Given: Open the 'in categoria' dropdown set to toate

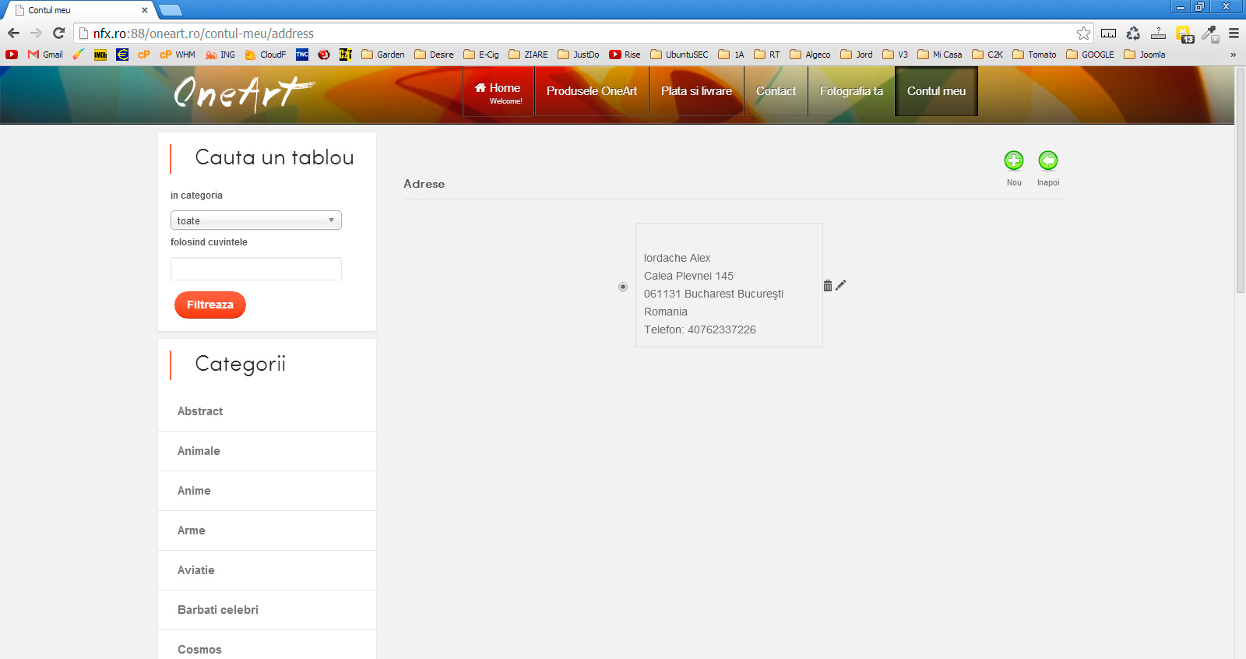Looking at the screenshot, I should (256, 220).
